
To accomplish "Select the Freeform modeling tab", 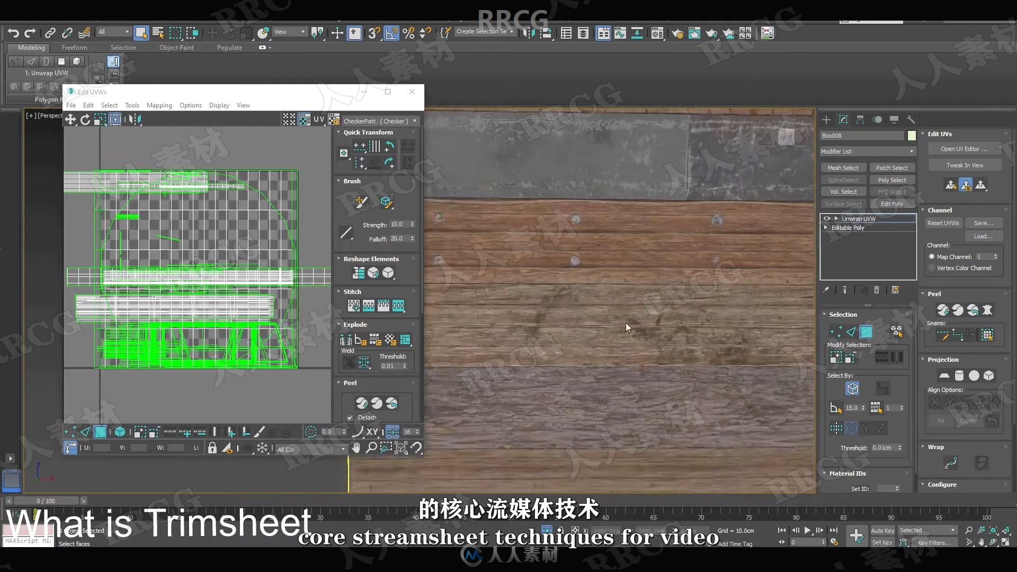I will (74, 47).
